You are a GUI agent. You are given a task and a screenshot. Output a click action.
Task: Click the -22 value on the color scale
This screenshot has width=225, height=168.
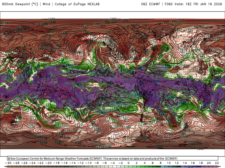pyautogui.click(x=40, y=163)
